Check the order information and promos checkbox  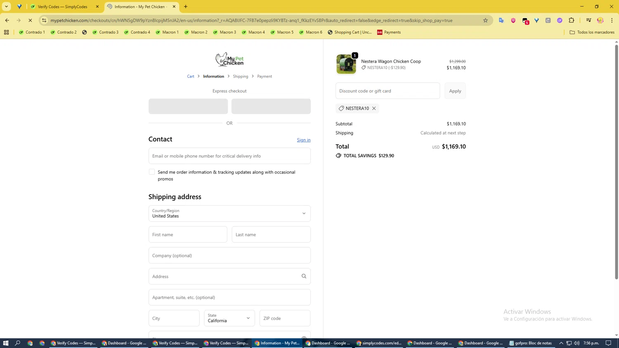tap(152, 172)
